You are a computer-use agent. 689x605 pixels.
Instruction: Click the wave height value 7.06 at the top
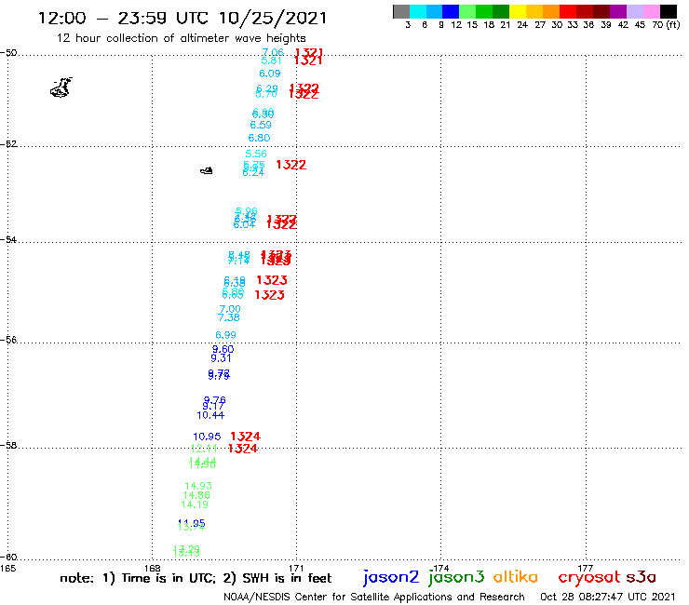point(273,52)
